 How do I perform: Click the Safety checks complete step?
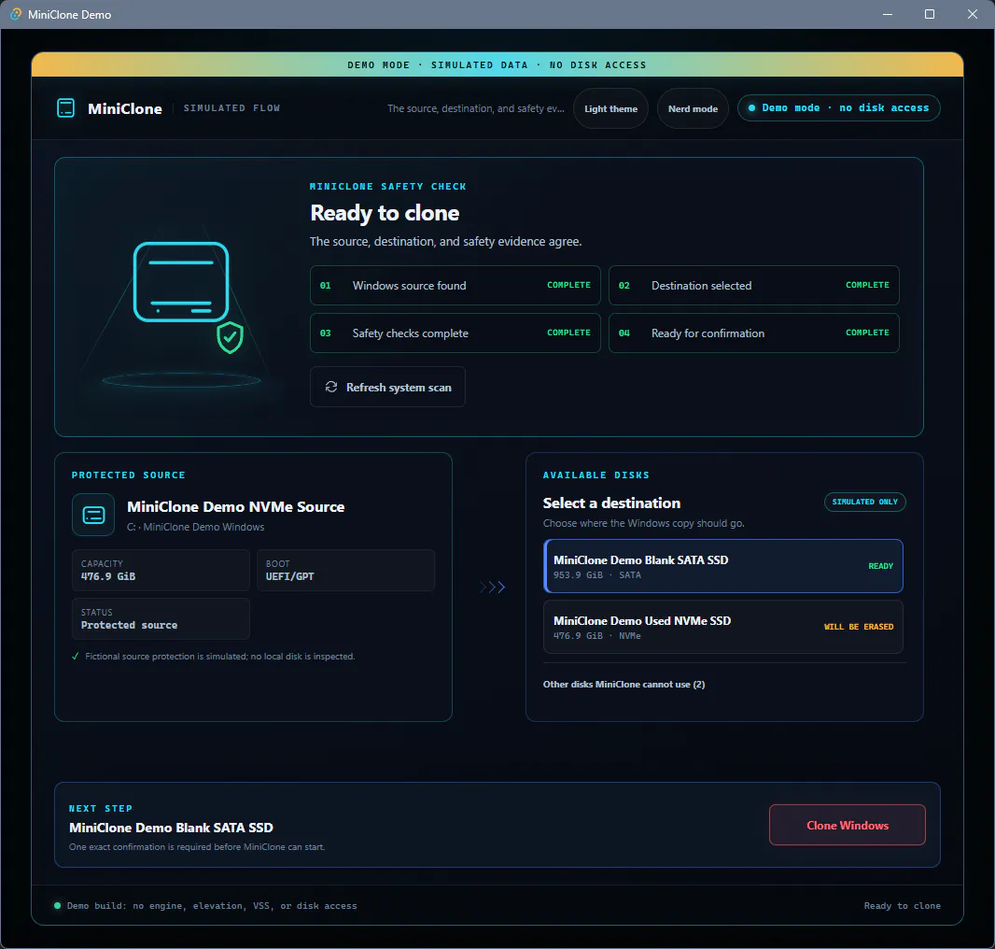tap(455, 333)
